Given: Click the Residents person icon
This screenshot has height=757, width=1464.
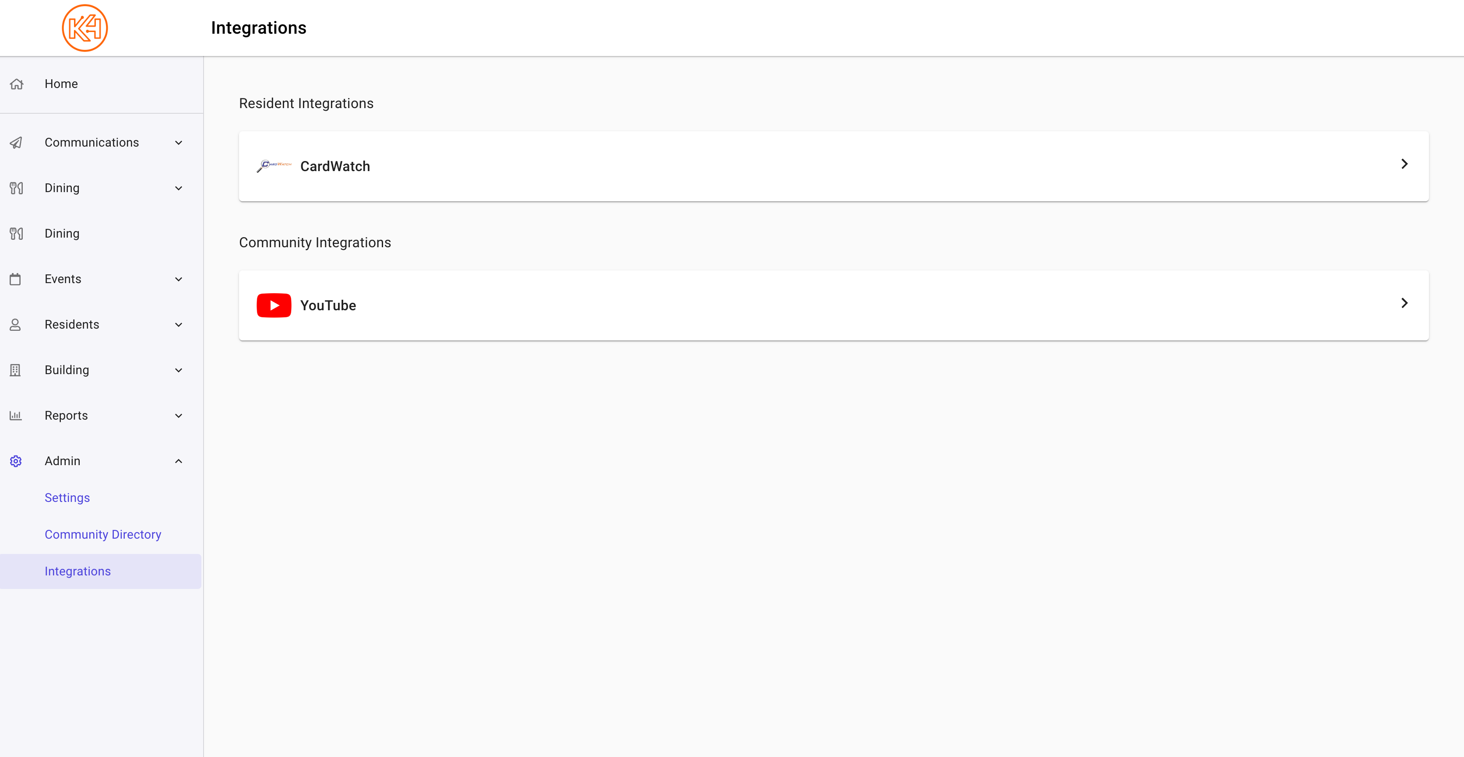Looking at the screenshot, I should click(15, 324).
